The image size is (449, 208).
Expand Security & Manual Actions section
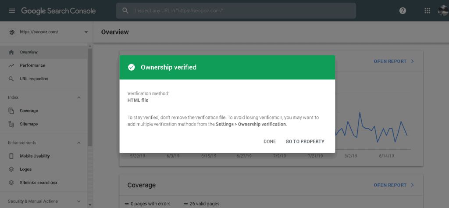(x=79, y=201)
